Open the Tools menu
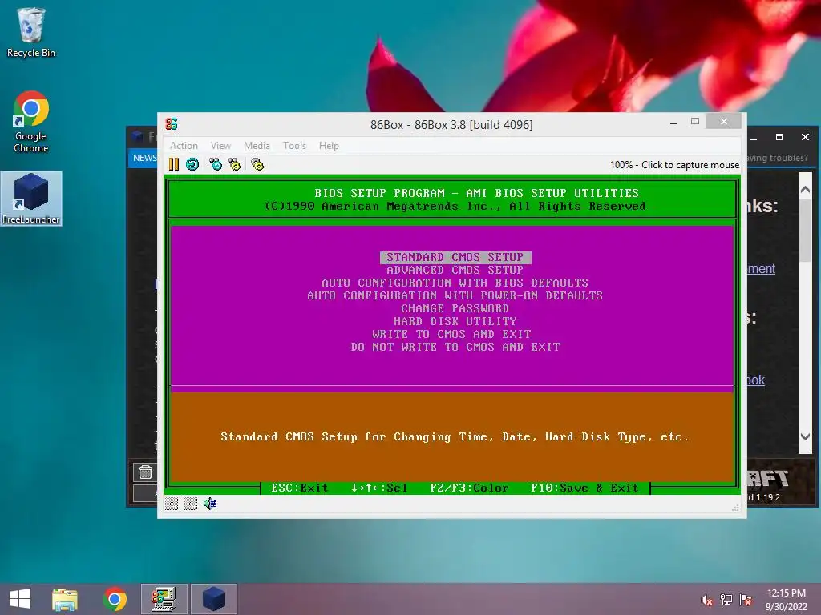The height and width of the screenshot is (615, 821). pyautogui.click(x=294, y=146)
